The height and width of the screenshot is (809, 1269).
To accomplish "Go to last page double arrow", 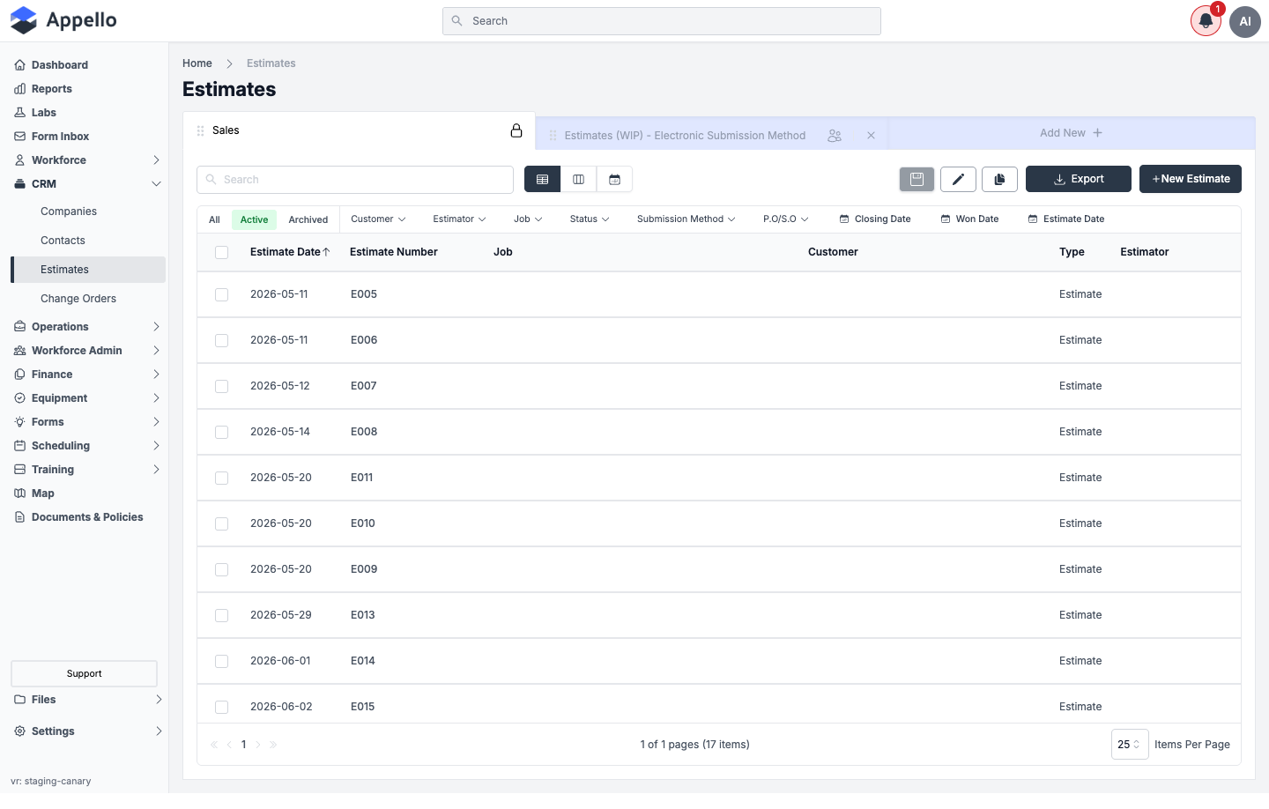I will click(x=273, y=745).
